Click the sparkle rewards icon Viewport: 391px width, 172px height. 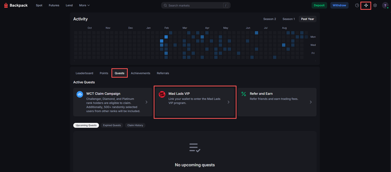[x=366, y=6]
